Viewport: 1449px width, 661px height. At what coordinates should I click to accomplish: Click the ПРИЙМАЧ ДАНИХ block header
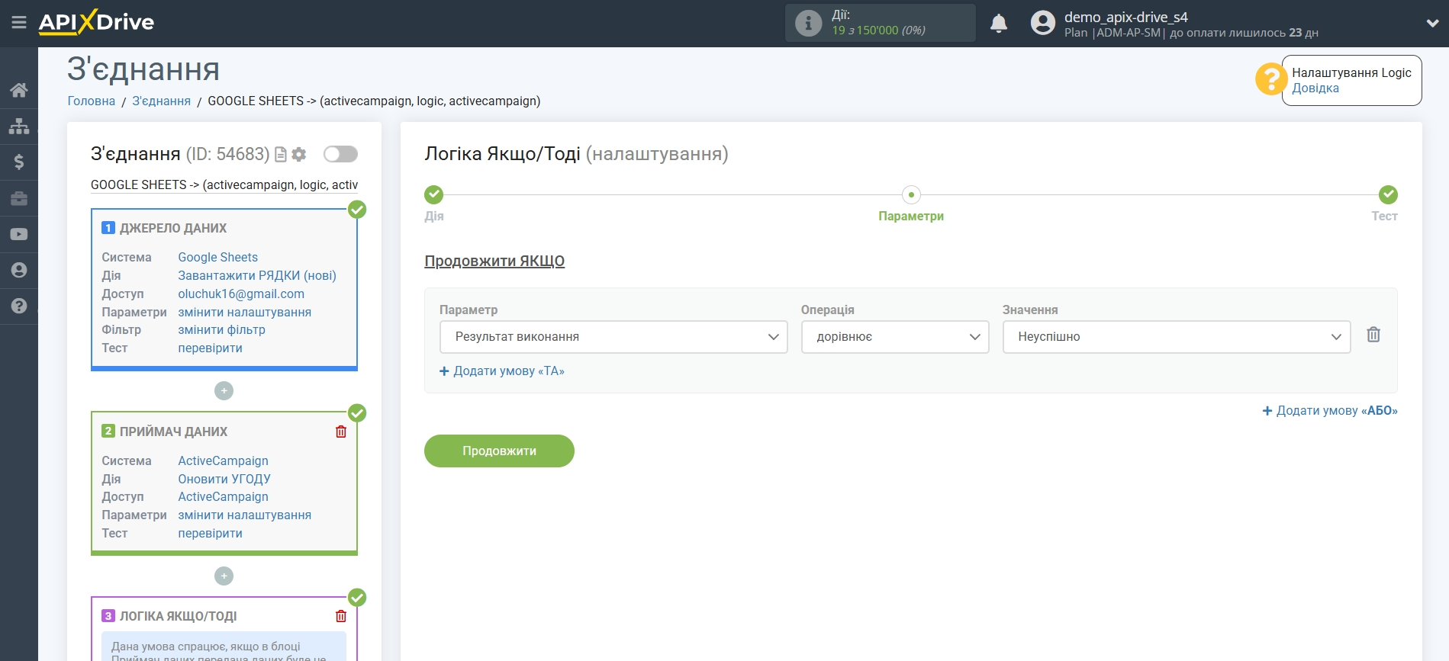[173, 432]
